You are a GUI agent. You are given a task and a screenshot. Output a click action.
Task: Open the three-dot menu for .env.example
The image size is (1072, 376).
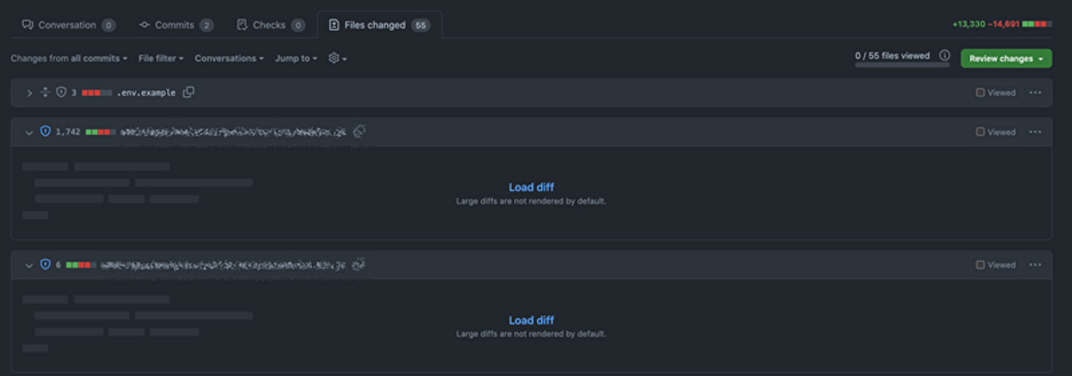point(1035,92)
